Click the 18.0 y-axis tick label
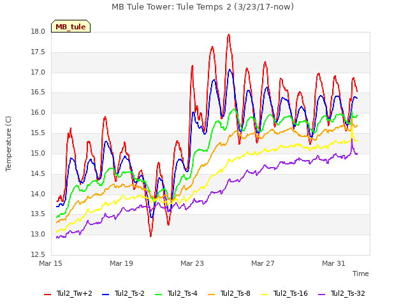Screen dimensions: 408x306 click(x=38, y=32)
